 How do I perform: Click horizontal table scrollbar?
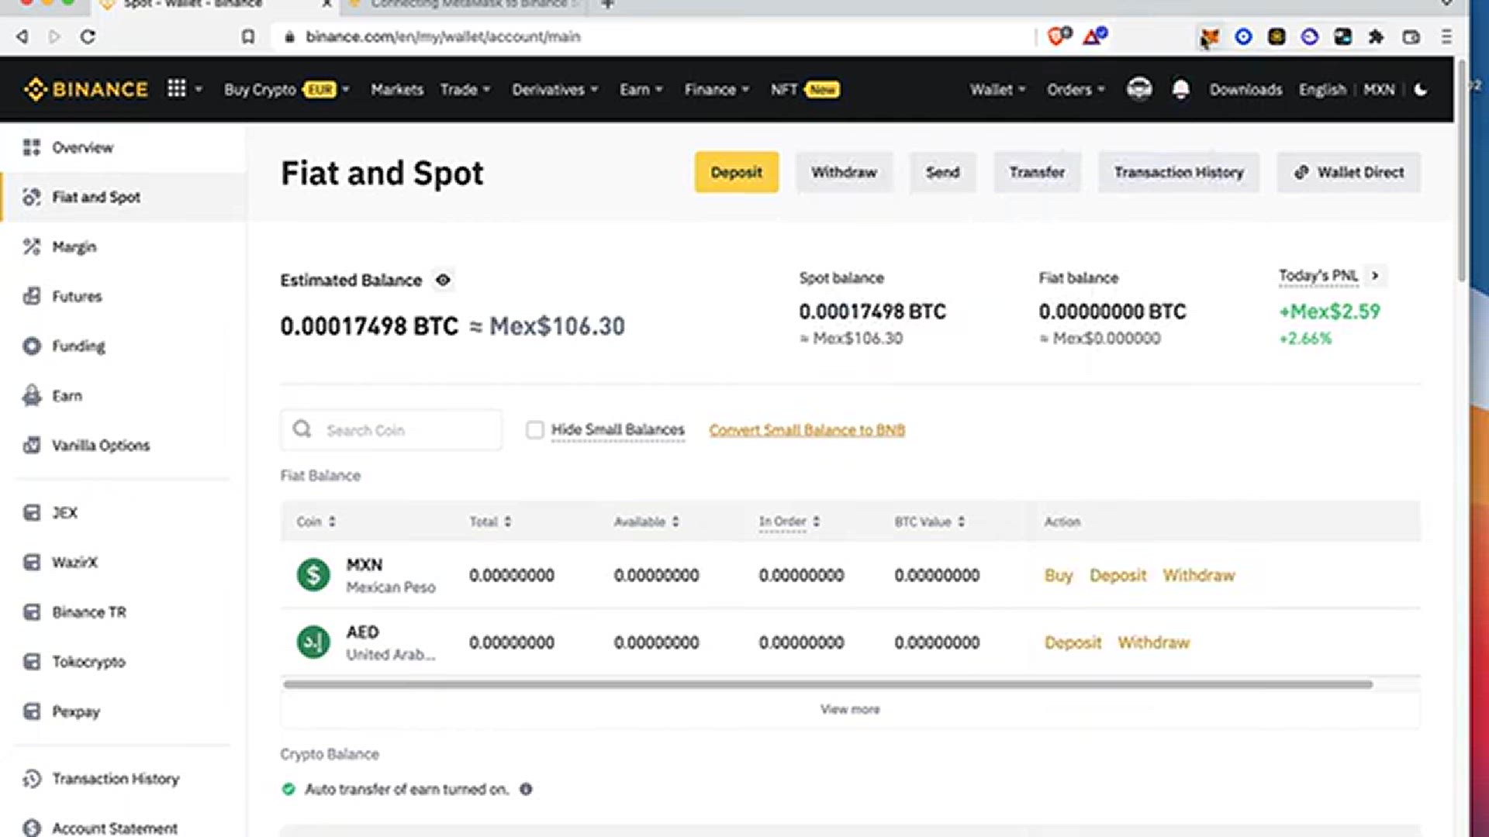click(x=827, y=684)
